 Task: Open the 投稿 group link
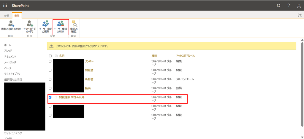[88, 88]
